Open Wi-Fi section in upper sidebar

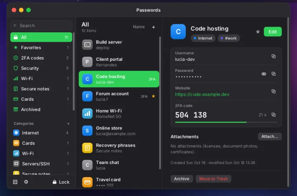click(x=41, y=78)
